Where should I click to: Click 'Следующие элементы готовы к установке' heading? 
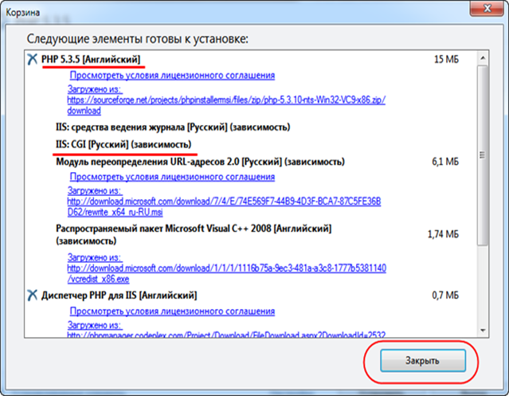(137, 39)
